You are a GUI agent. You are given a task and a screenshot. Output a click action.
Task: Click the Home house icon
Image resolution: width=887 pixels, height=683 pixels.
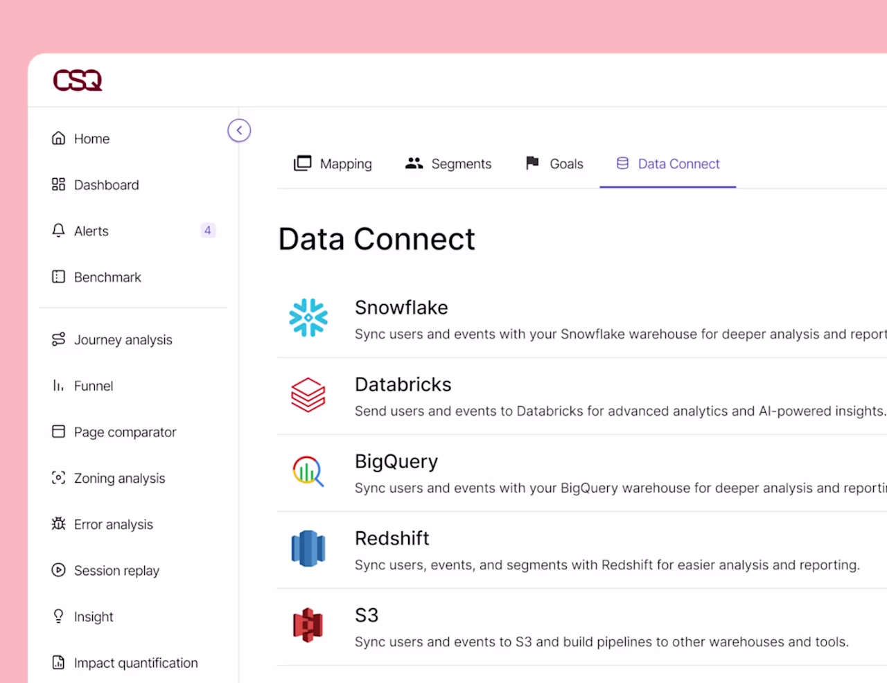[58, 138]
